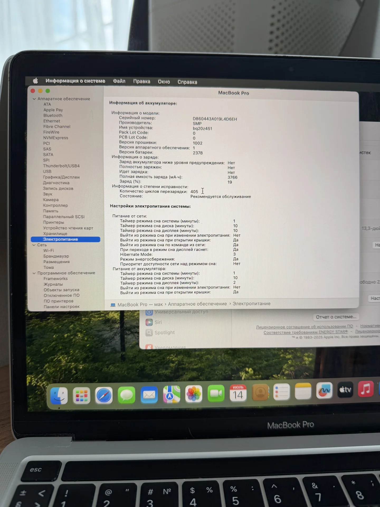Screen dimensions: 380x507
Task: Open Contacts app in Dock
Action: click(x=260, y=392)
